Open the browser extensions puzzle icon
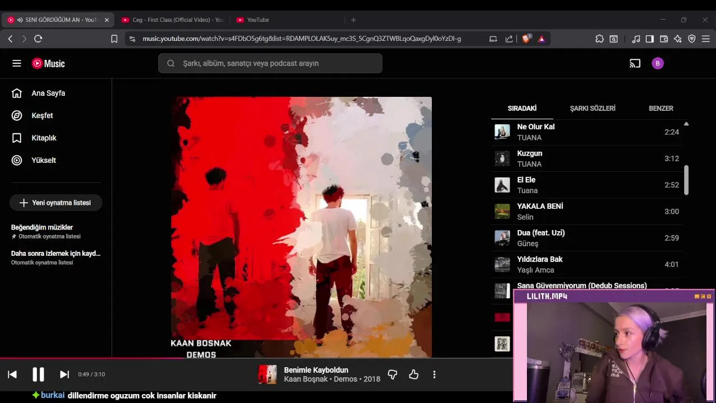The width and height of the screenshot is (716, 403). pos(600,39)
